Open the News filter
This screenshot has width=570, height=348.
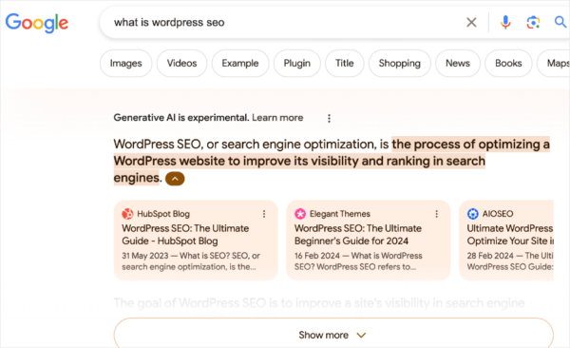[x=458, y=64]
